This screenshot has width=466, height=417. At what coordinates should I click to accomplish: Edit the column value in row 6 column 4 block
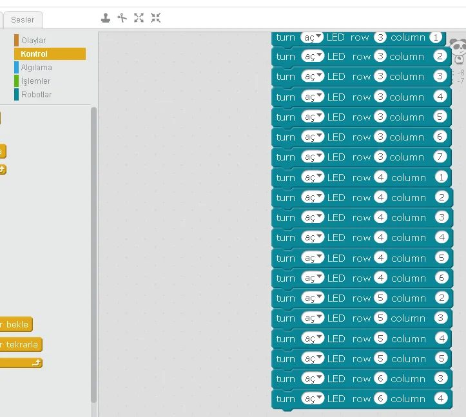[441, 398]
